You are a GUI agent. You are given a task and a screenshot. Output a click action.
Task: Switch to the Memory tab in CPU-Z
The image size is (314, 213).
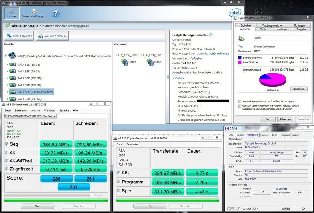[264, 135]
